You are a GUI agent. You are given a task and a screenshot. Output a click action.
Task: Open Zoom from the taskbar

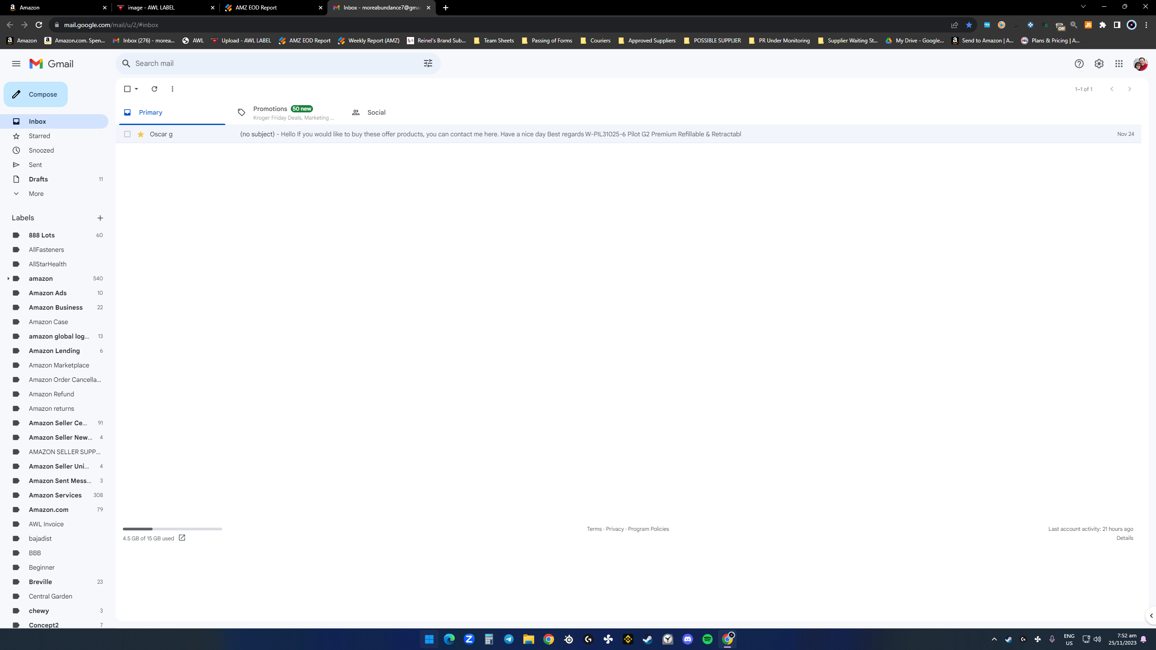(x=469, y=639)
